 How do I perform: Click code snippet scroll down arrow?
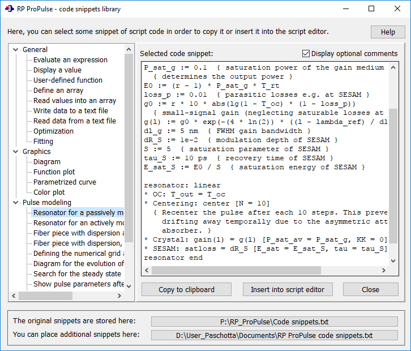[393, 261]
